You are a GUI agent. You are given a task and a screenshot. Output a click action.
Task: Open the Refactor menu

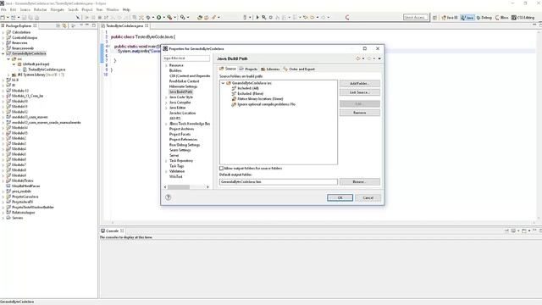pos(40,9)
